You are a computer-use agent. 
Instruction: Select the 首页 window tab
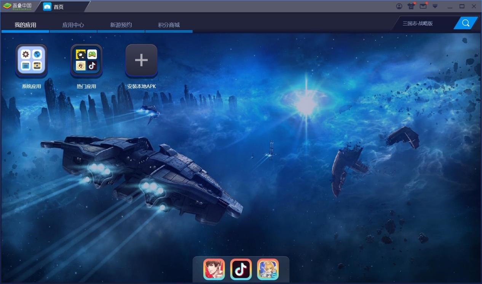point(59,6)
